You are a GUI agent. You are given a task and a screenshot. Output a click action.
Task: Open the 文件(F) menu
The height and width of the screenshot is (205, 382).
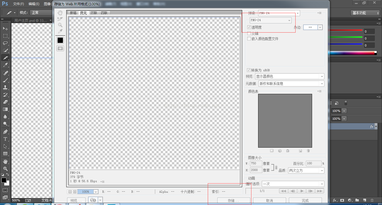[18, 4]
